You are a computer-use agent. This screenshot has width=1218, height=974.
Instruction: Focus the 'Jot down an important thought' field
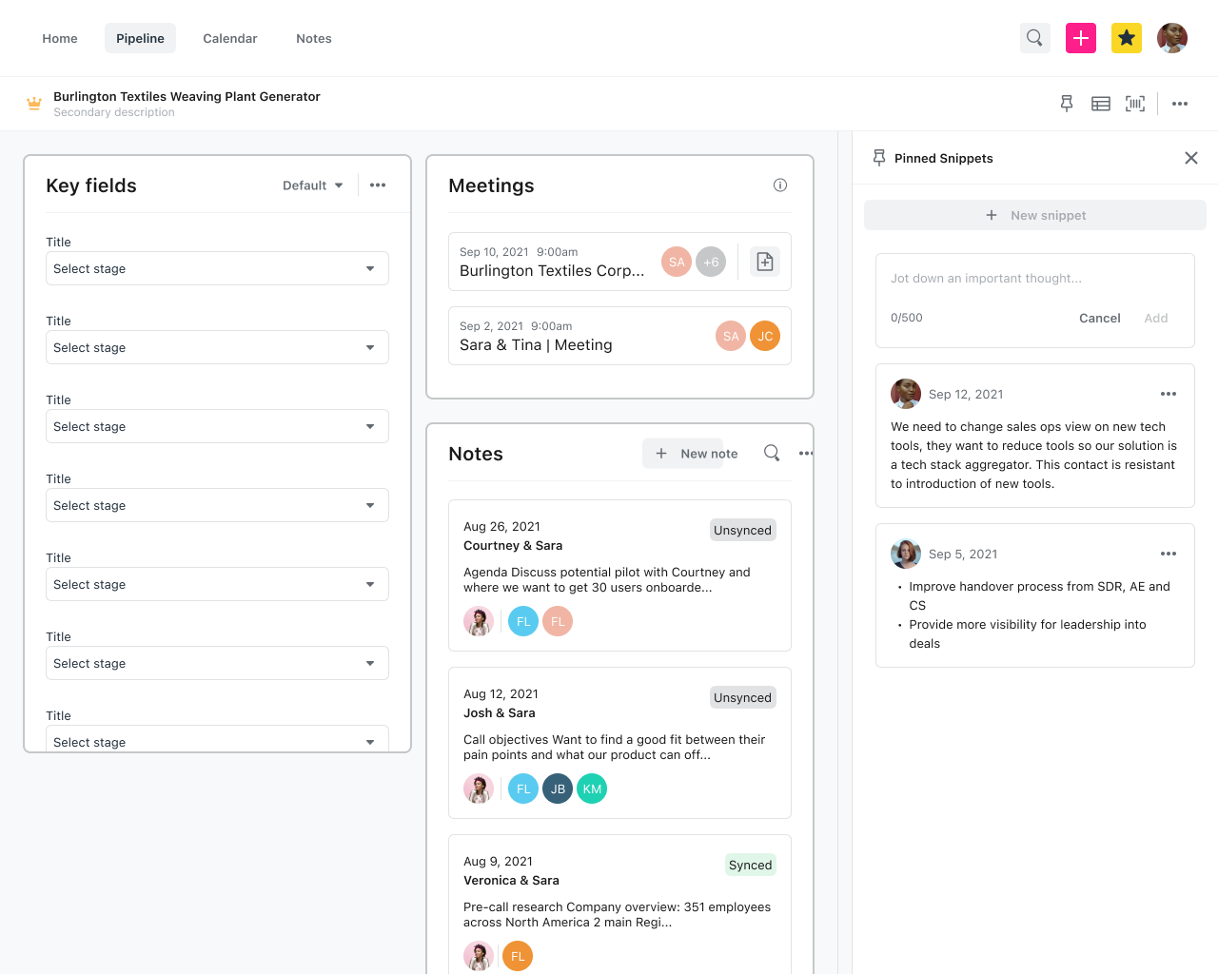[x=1034, y=279]
